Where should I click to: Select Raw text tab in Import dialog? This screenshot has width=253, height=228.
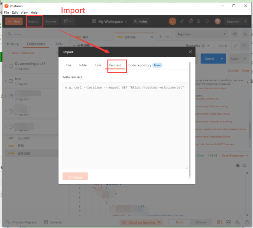115,65
